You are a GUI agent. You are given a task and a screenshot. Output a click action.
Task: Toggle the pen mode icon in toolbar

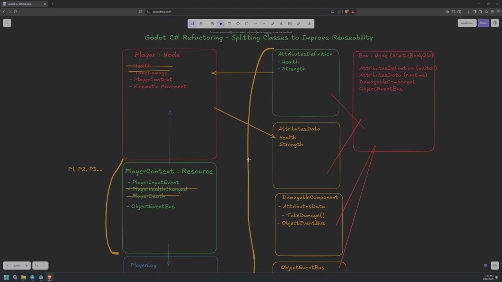tap(192, 24)
